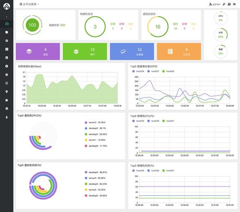This screenshot has width=240, height=212.
Task: Click the admin user icon in header
Action: pyautogui.click(x=210, y=4)
